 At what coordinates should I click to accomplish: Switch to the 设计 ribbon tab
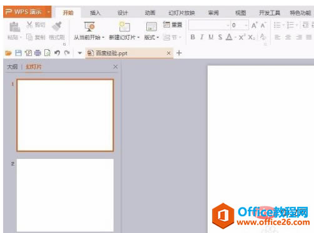point(123,13)
